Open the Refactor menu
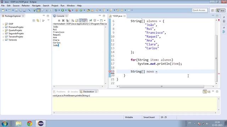 tap(26, 6)
